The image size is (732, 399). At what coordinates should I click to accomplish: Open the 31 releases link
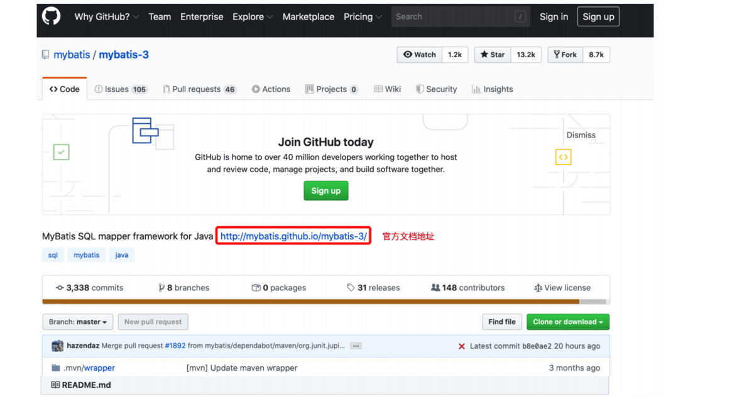(373, 288)
